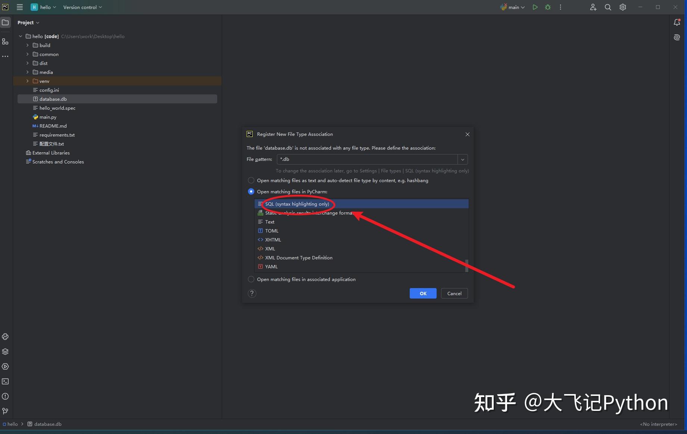
Task: Expand the venv folder in project tree
Action: click(x=27, y=81)
